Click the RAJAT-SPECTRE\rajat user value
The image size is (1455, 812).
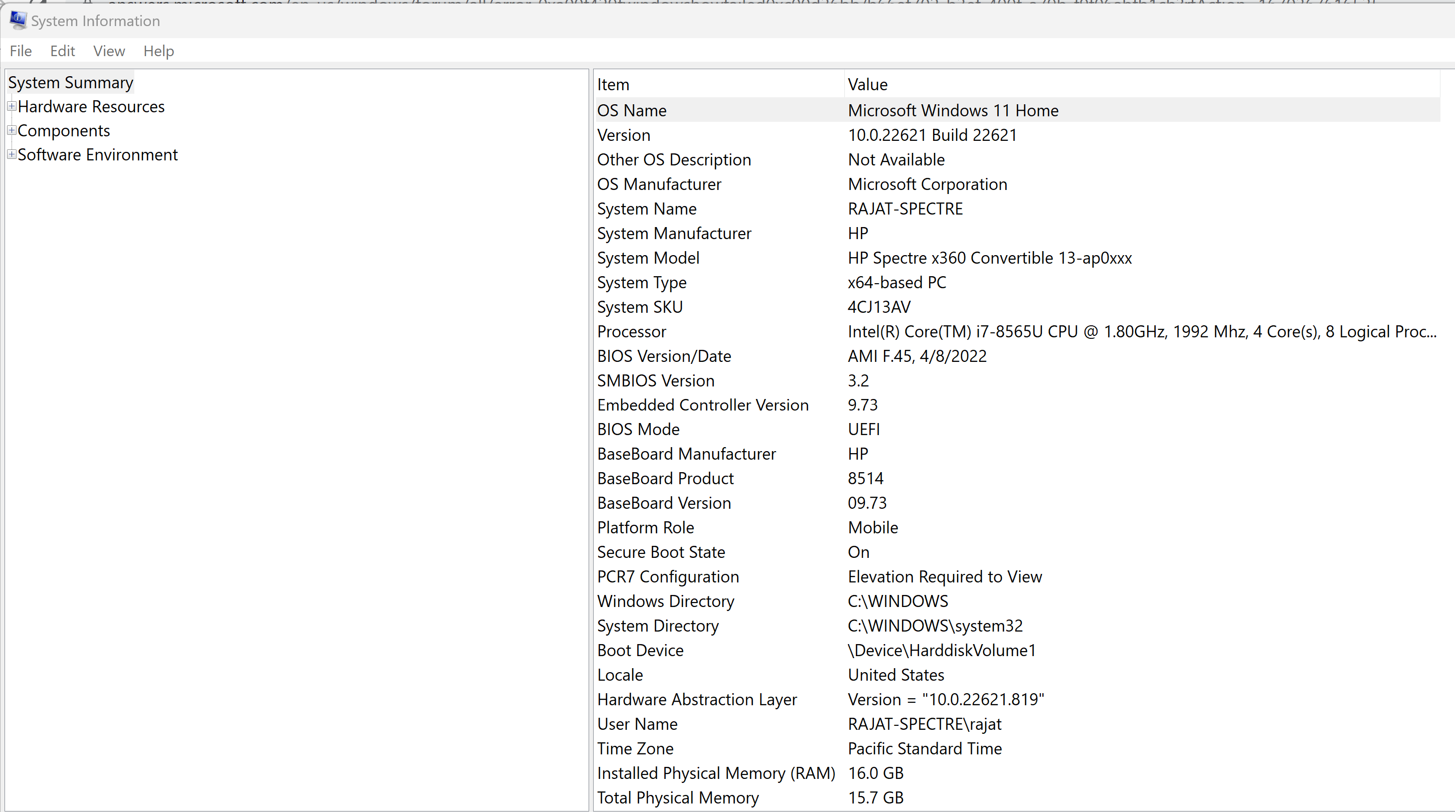pyautogui.click(x=925, y=724)
